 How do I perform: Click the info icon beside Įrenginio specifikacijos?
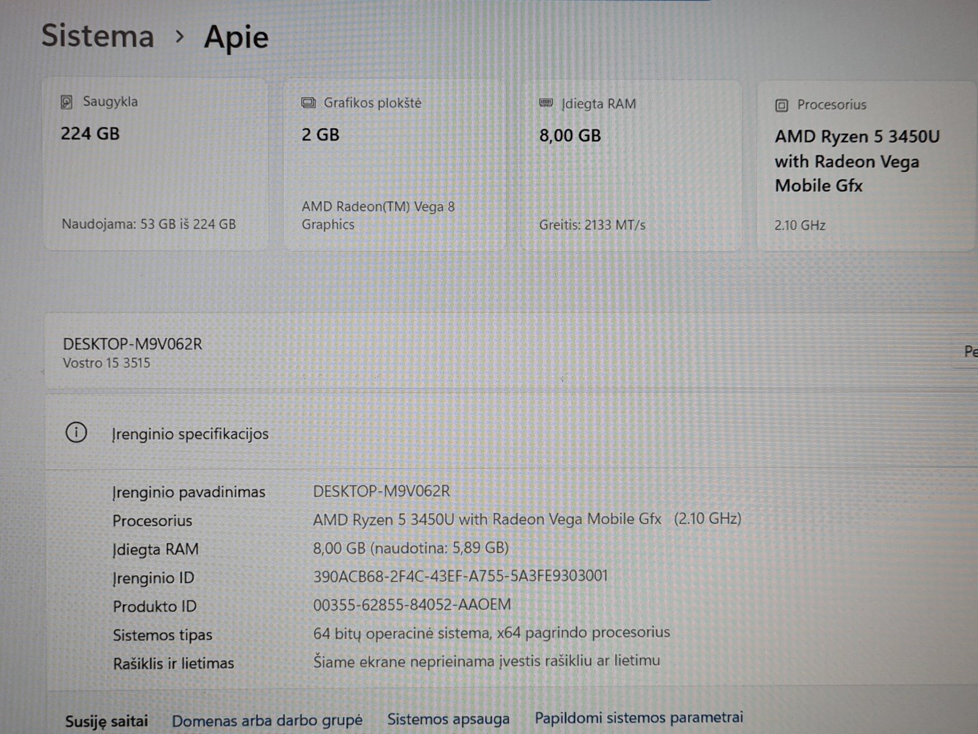76,433
